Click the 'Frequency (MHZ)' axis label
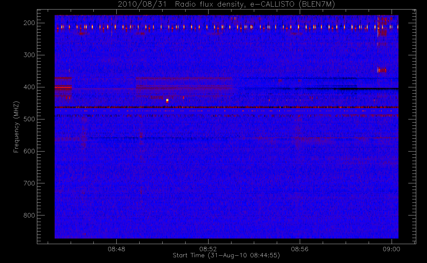Viewport: 427px width, 263px height. point(16,127)
